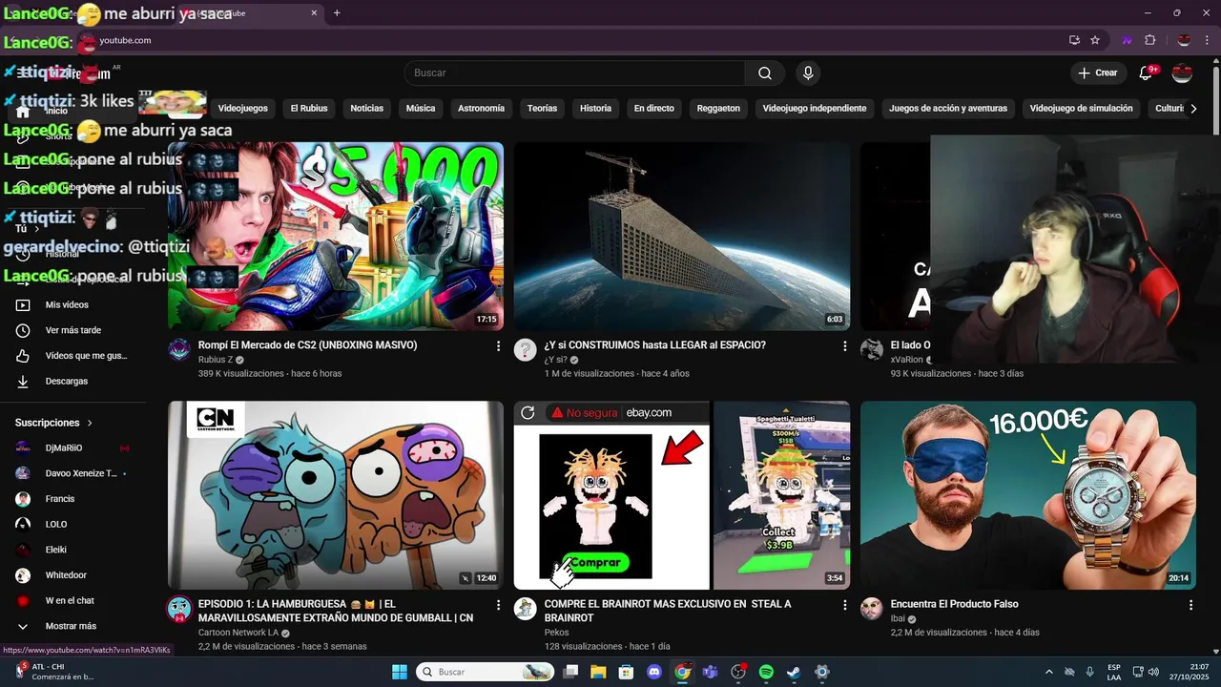1221x687 pixels.
Task: Focus the YouTube Buscar search field
Action: tap(574, 73)
